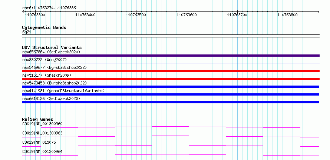Image resolution: width=330 pixels, height=160 pixels.
Task: Click the CDK19|NM_001300960 transcript label
Action: pos(42,124)
